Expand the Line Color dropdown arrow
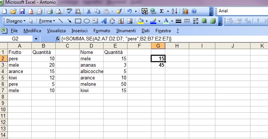This screenshot has width=268, height=139. (x=159, y=21)
